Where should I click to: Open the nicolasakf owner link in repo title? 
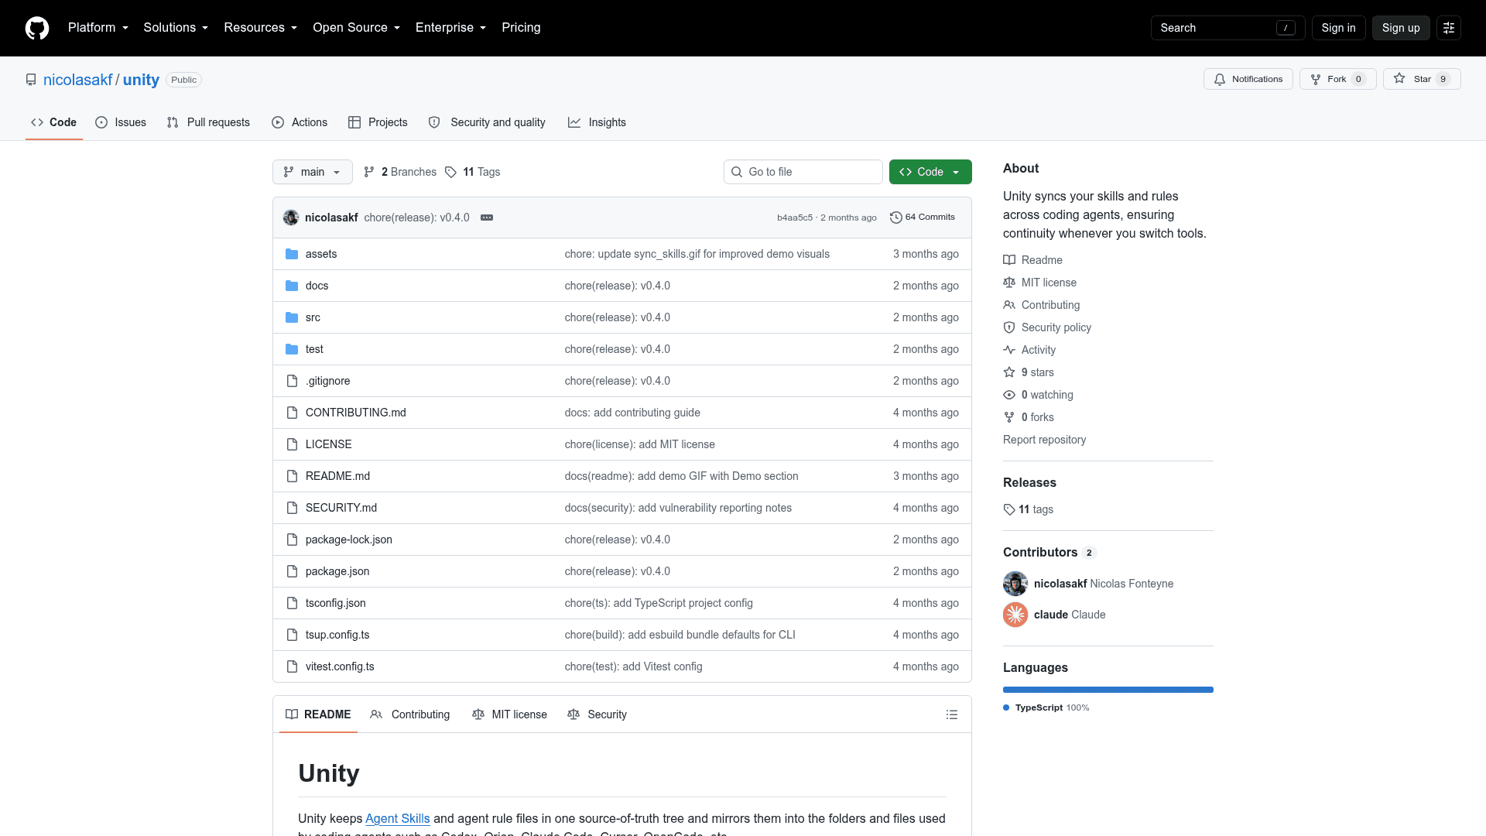[x=78, y=80]
